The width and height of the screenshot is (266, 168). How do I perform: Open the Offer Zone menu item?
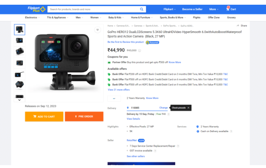point(214,17)
